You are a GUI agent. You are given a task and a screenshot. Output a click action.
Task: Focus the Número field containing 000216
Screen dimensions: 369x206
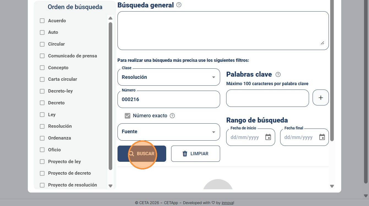coord(169,99)
